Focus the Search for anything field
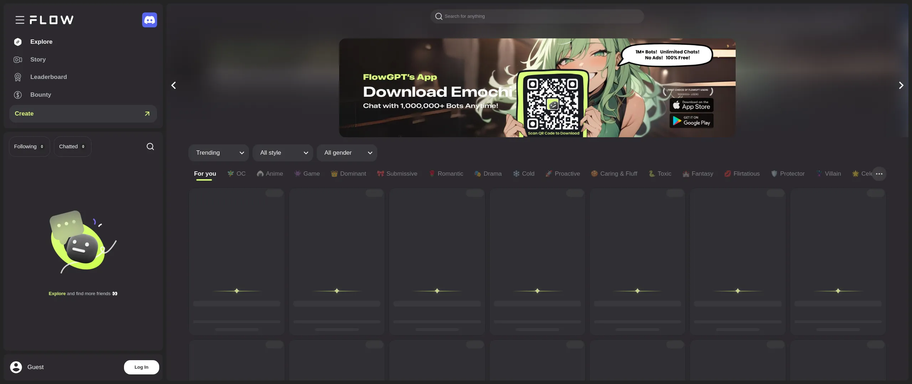This screenshot has width=912, height=384. [x=537, y=16]
